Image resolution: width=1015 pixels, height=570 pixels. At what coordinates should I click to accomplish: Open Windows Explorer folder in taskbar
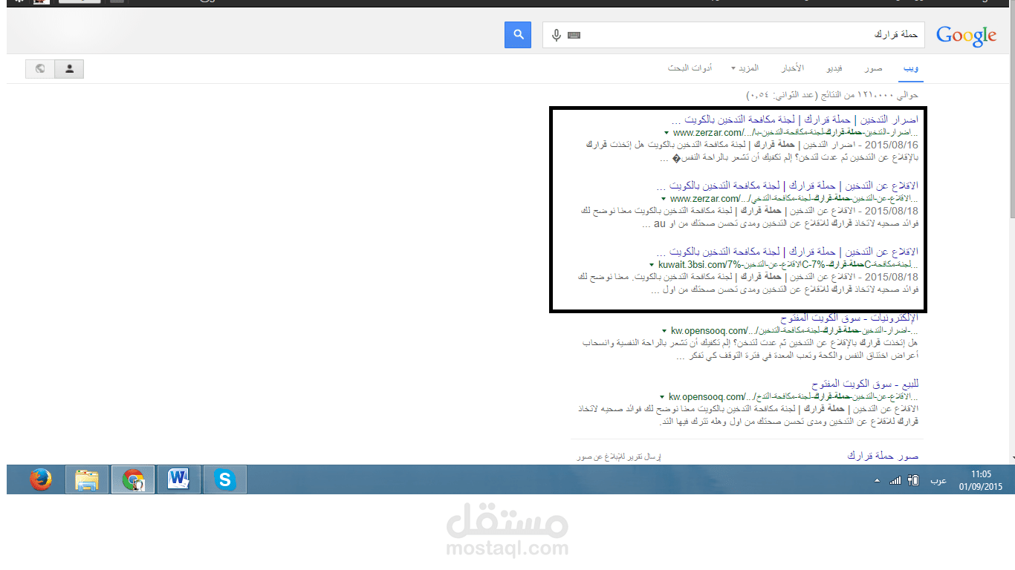pyautogui.click(x=87, y=480)
